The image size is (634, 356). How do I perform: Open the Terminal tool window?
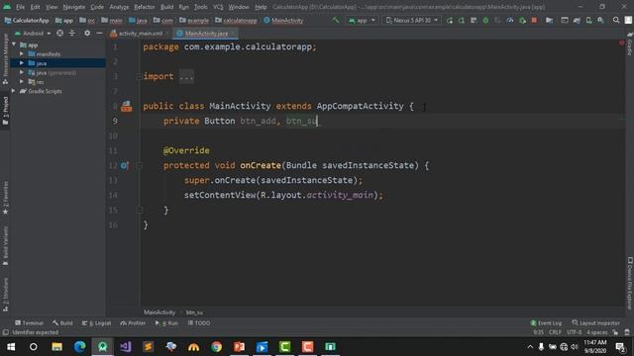pos(29,323)
